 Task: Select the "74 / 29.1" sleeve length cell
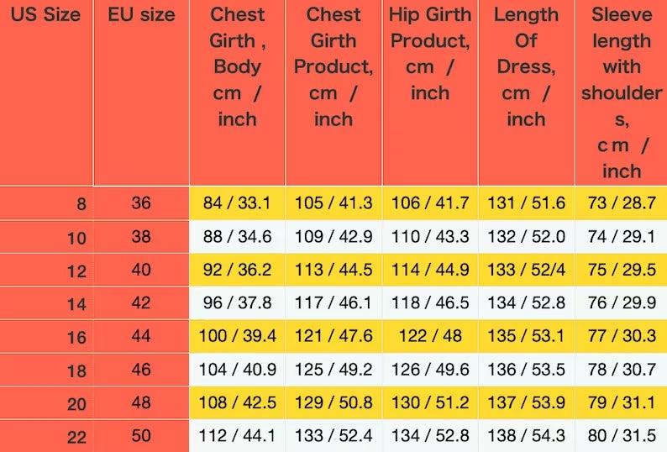[622, 237]
